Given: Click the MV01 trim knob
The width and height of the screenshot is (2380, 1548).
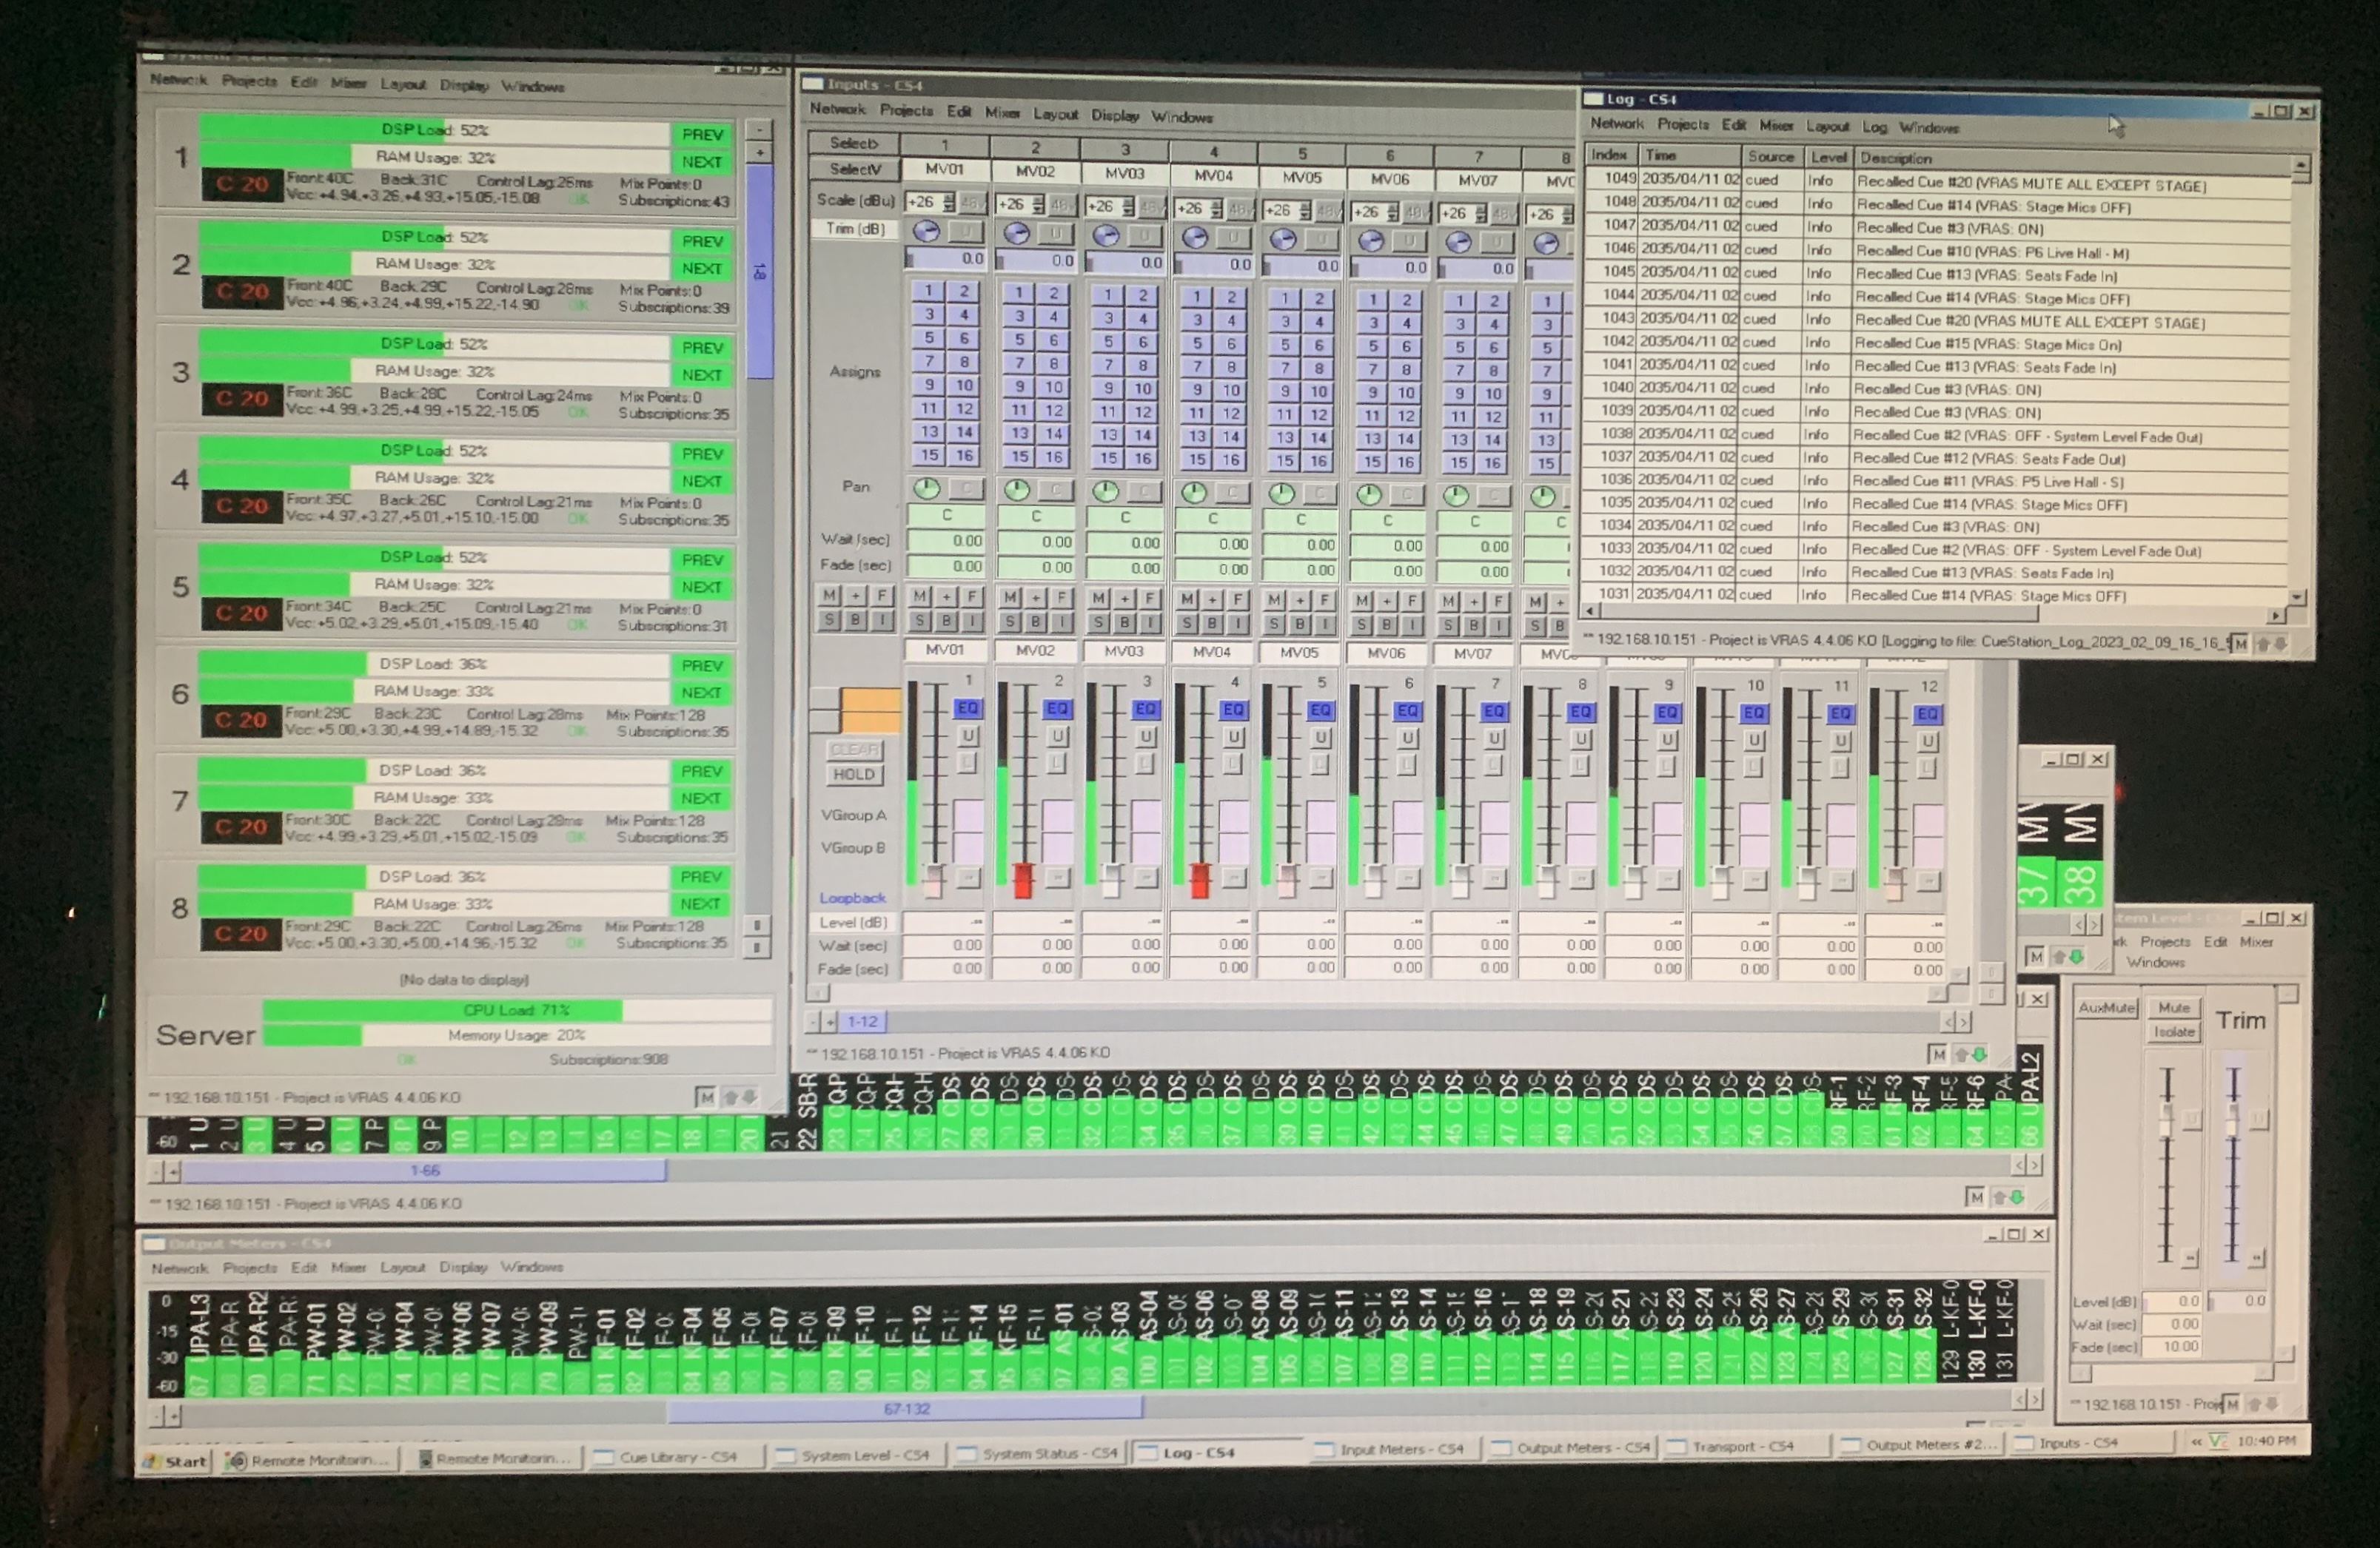Looking at the screenshot, I should coord(927,232).
